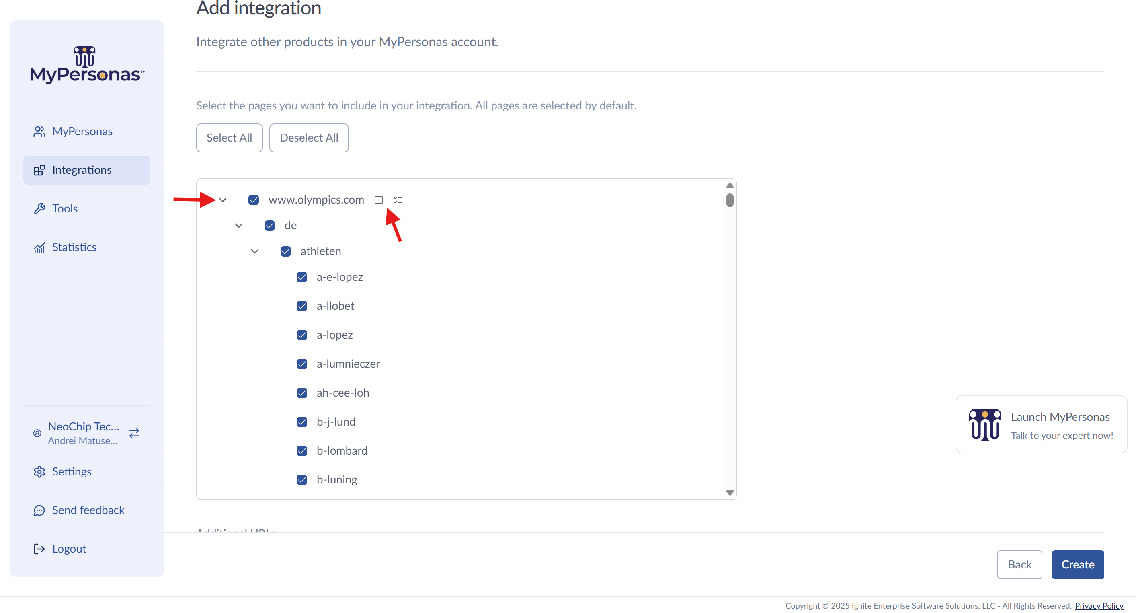This screenshot has height=613, width=1136.
Task: Uncheck the www.olympics.com checkbox
Action: 254,200
